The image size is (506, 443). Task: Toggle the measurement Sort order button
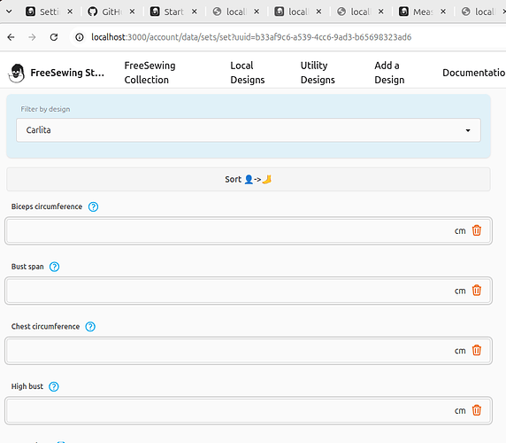(249, 179)
